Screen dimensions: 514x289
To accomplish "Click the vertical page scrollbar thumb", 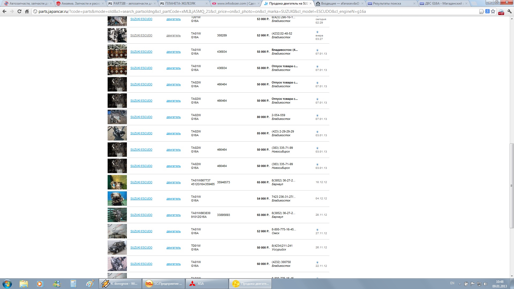I will (x=512, y=186).
